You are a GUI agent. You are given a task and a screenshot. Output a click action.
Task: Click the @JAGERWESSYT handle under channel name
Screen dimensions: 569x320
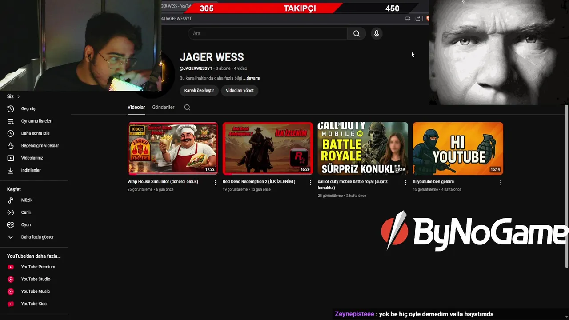pos(196,68)
